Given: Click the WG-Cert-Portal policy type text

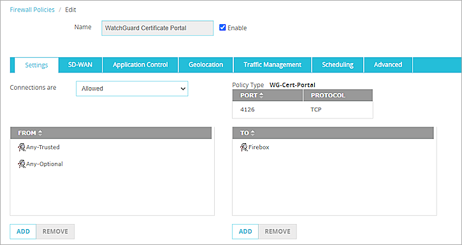Looking at the screenshot, I should pyautogui.click(x=292, y=85).
